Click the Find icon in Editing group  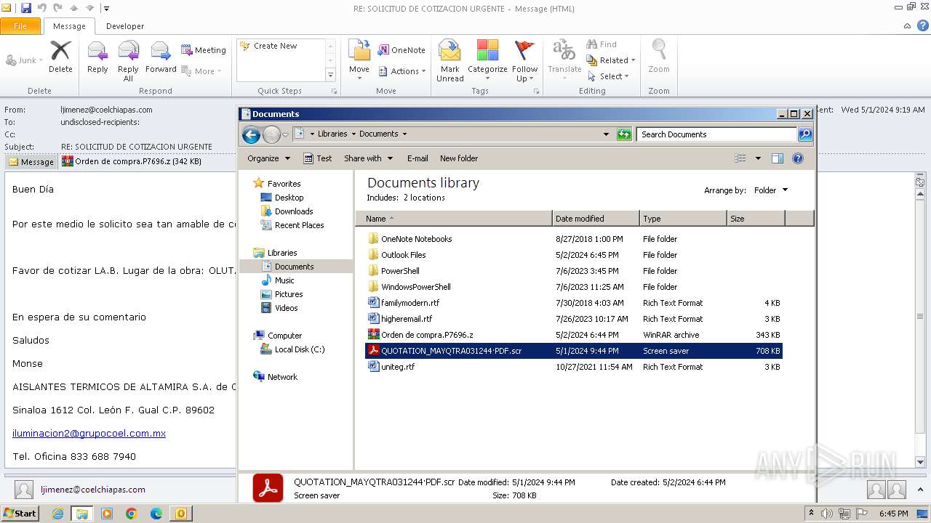click(x=602, y=44)
